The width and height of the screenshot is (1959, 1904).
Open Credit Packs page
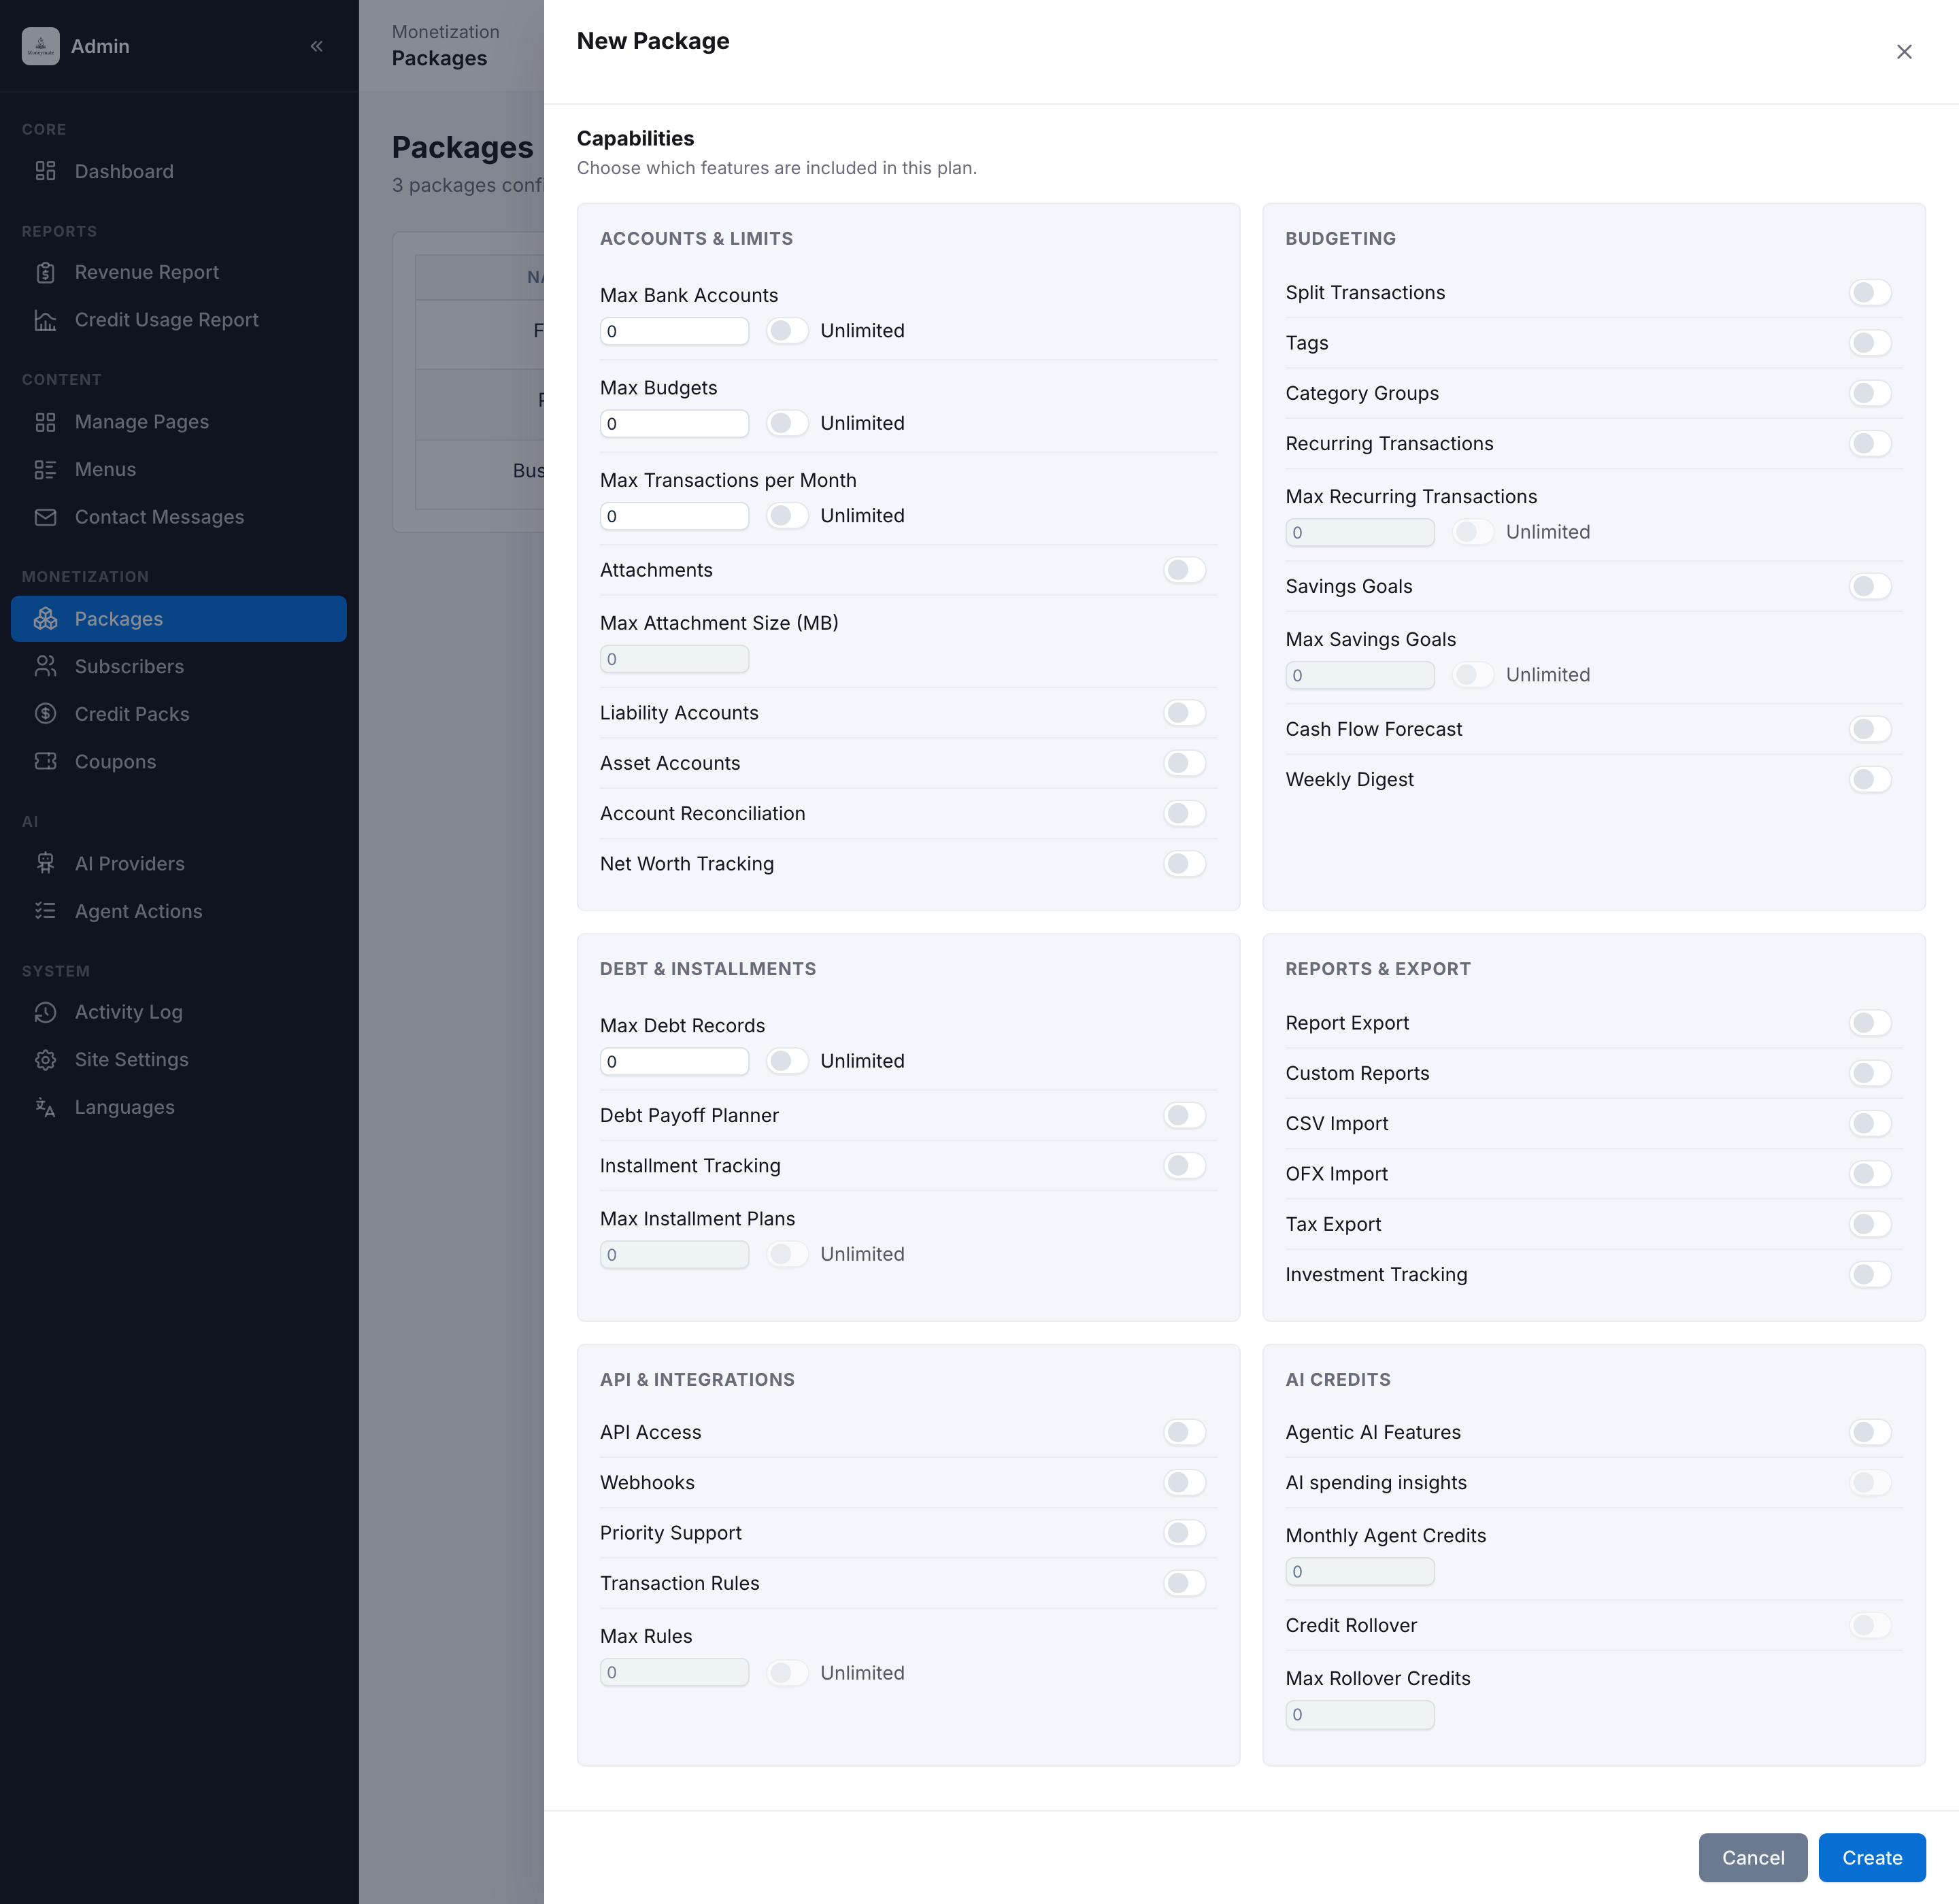click(178, 714)
